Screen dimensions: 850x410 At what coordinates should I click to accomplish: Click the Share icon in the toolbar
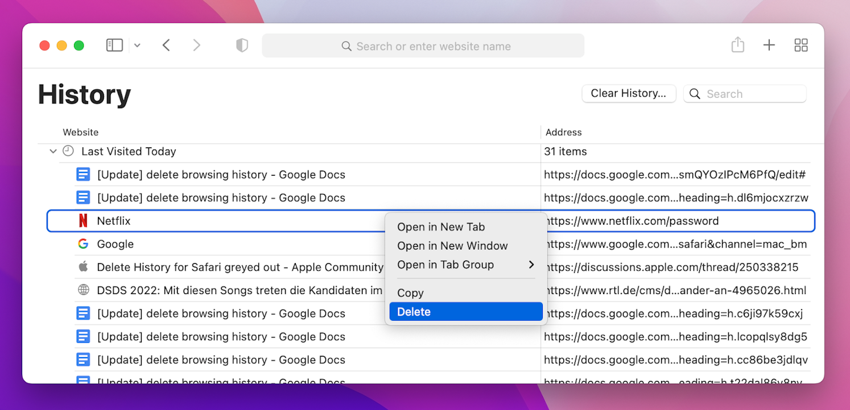(738, 44)
